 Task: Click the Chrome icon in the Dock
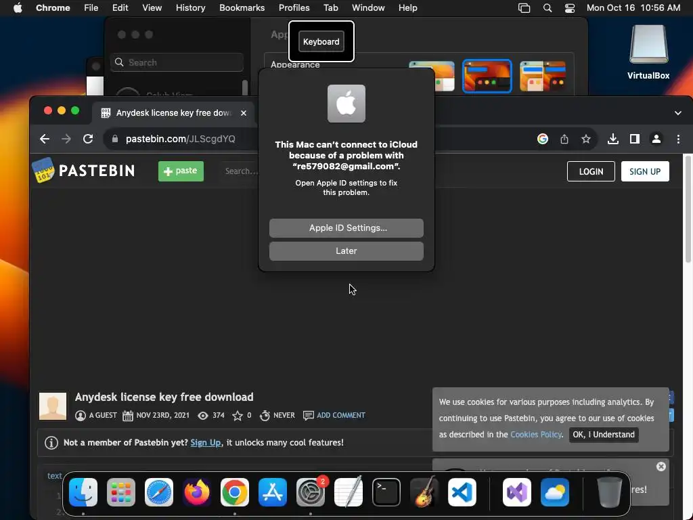tap(235, 492)
